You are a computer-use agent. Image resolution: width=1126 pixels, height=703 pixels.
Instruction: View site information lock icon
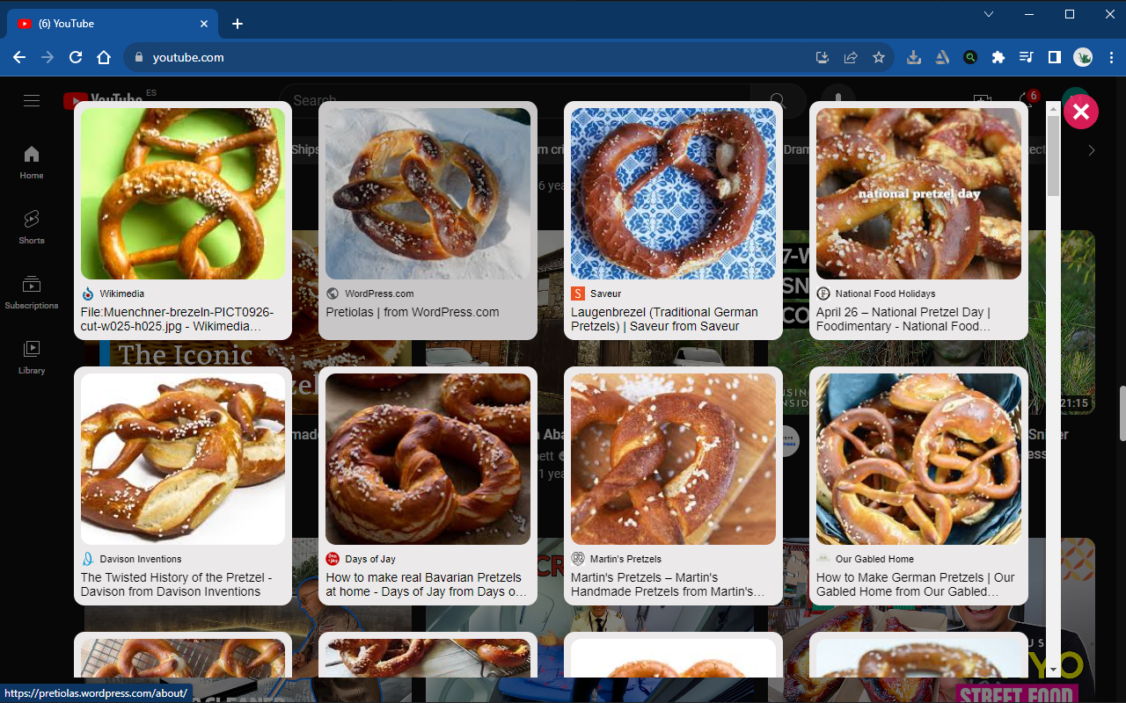pyautogui.click(x=138, y=57)
